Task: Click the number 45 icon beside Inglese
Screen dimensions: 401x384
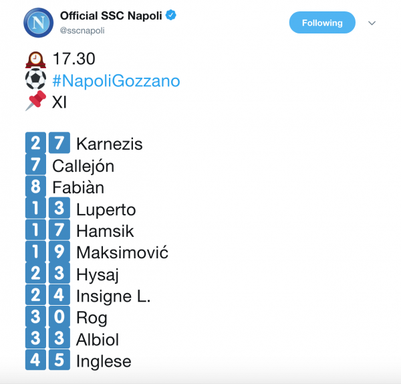Action: tap(47, 361)
